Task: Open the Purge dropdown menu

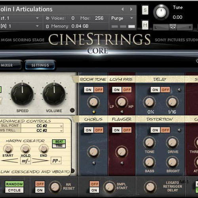Action: pos(122,18)
